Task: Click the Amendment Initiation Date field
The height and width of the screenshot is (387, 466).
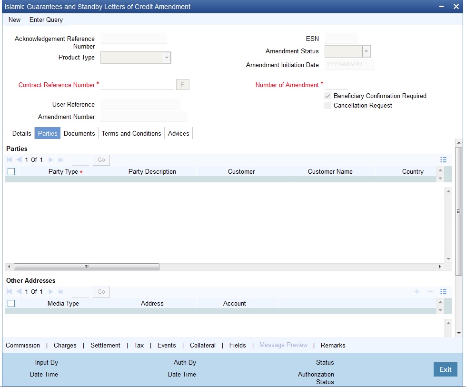Action: [349, 65]
